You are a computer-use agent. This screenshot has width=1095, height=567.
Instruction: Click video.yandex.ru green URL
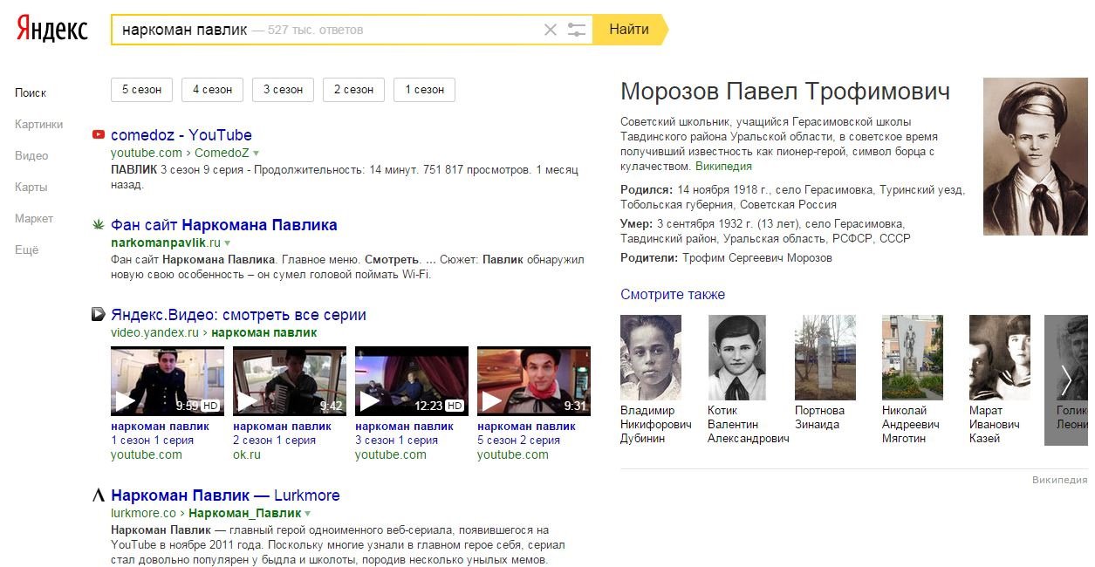(x=156, y=332)
